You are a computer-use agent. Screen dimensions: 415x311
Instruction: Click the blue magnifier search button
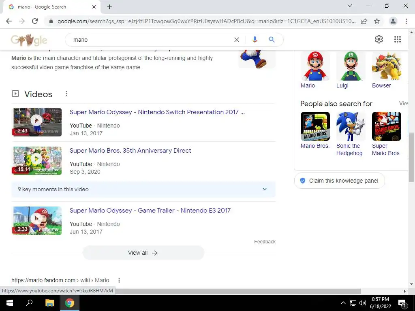272,40
